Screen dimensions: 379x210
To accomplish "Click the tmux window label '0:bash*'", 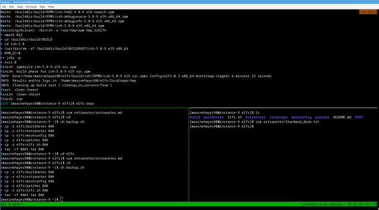I will 15,204.
